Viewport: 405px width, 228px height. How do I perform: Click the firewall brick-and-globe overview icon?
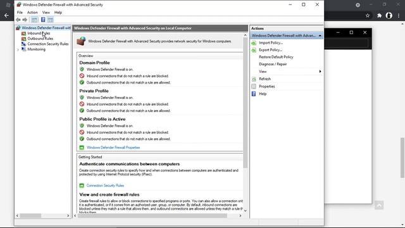click(x=82, y=41)
